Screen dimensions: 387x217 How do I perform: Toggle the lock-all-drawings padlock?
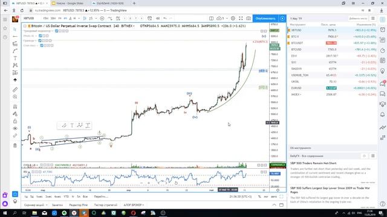pyautogui.click(x=15, y=121)
